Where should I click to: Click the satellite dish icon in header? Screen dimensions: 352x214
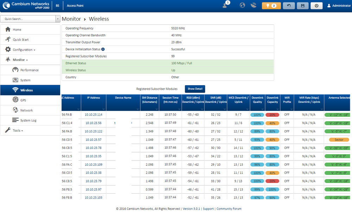253,6
